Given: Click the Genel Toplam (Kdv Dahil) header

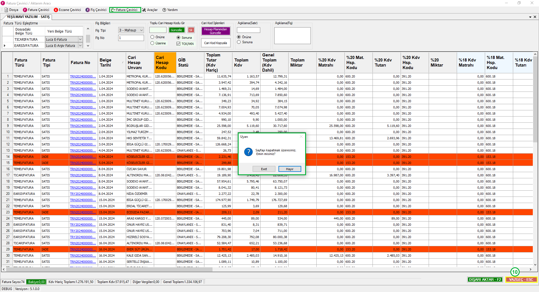Looking at the screenshot, I should tap(274, 63).
